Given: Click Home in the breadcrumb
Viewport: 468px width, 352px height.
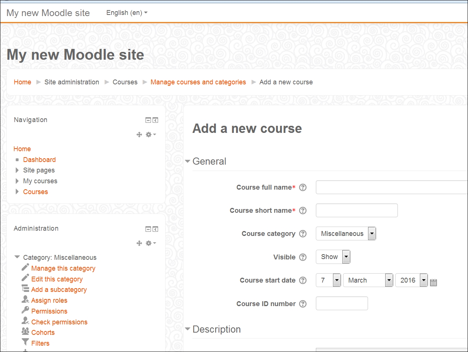Looking at the screenshot, I should point(22,82).
